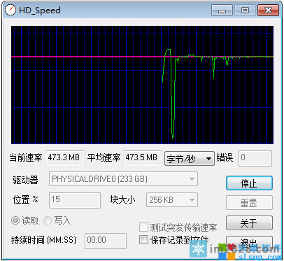Click the HD_Speed title text
This screenshot has height=261, width=284.
coord(40,10)
